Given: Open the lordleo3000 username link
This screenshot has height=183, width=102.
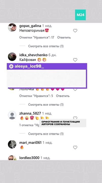Looking at the screenshot, I should [x=29, y=158].
